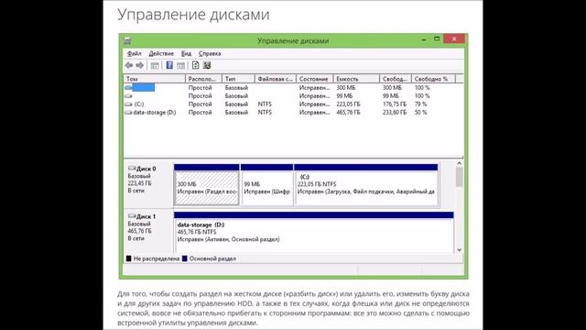The image size is (586, 330).
Task: Click the disk pane scrollbar thumb
Action: click(x=460, y=177)
